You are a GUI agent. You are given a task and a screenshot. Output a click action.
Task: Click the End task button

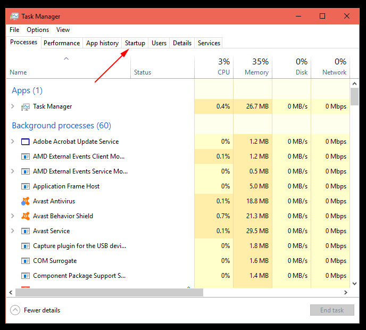pos(332,310)
